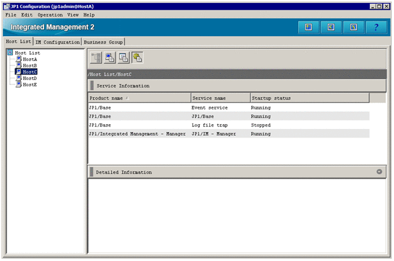
Task: Click the first toolbar icon above the host path
Action: 96,58
